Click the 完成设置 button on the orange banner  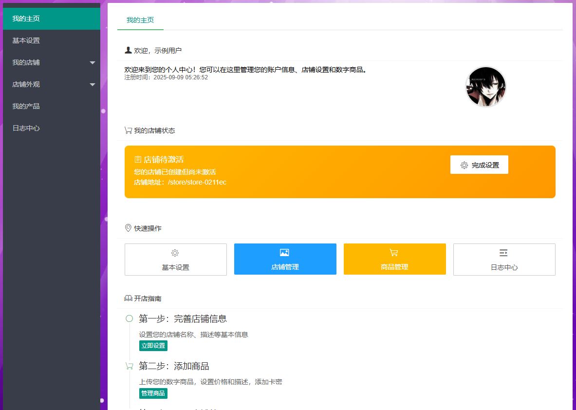[x=479, y=165]
